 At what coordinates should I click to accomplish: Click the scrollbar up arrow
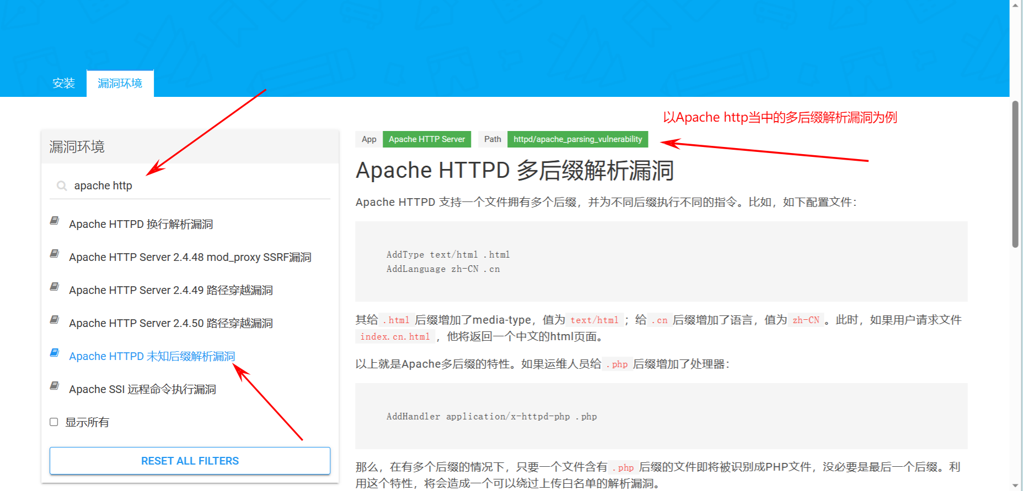click(1015, 4)
